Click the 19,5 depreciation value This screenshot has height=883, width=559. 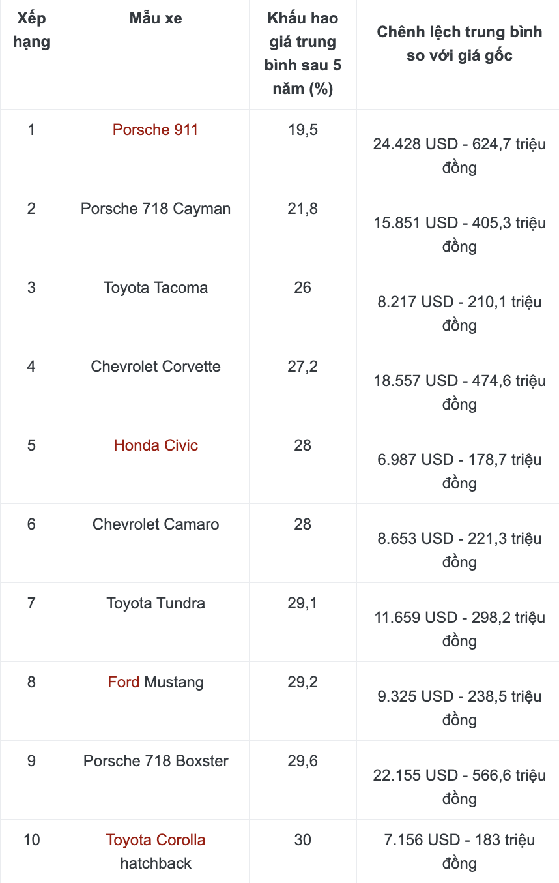[x=303, y=130]
